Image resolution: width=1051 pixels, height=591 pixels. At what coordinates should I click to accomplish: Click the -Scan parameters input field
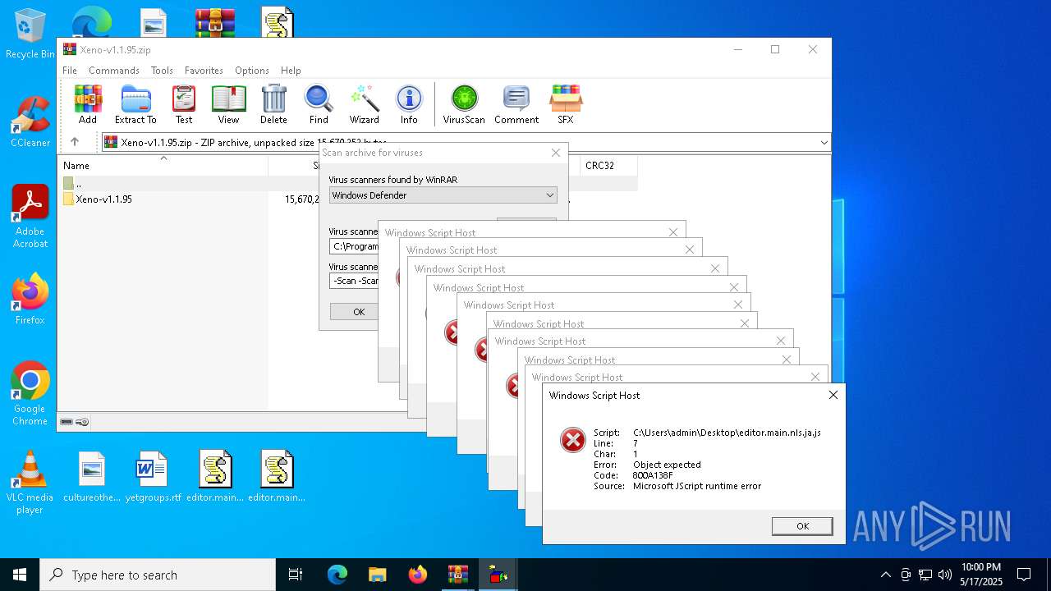[354, 281]
